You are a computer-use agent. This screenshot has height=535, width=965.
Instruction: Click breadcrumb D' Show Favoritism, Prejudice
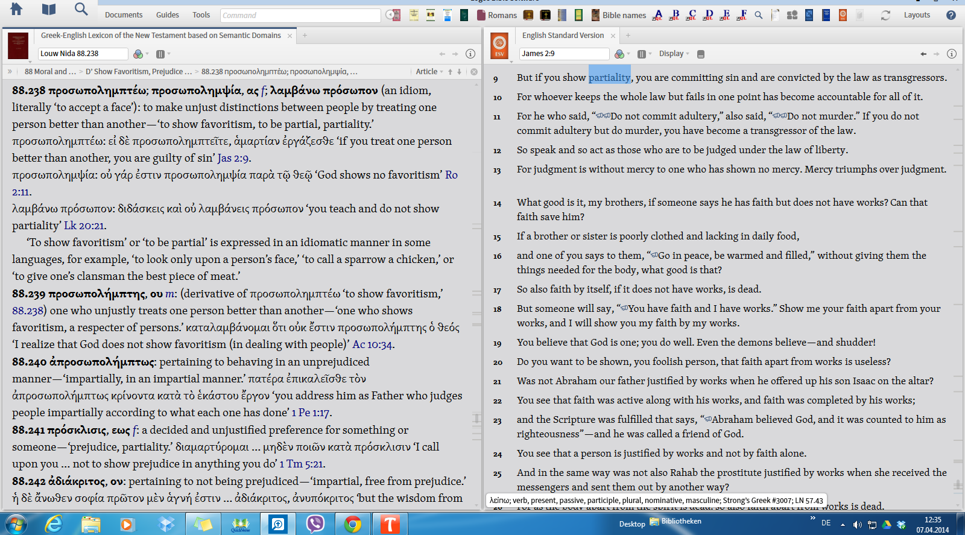(x=139, y=71)
